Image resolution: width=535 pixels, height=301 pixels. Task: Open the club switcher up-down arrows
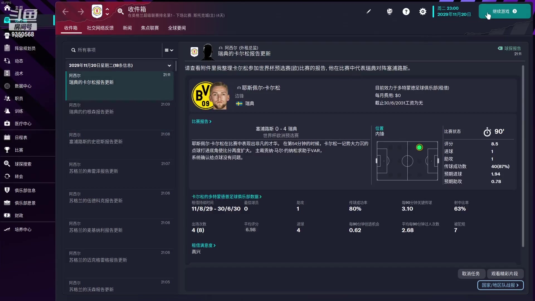tap(107, 11)
